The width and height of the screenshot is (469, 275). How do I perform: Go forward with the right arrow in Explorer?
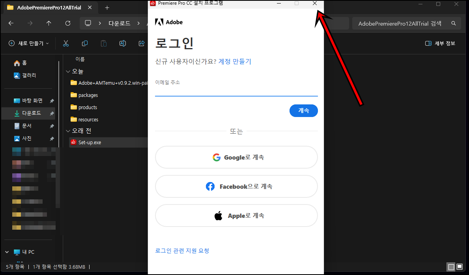coord(30,23)
